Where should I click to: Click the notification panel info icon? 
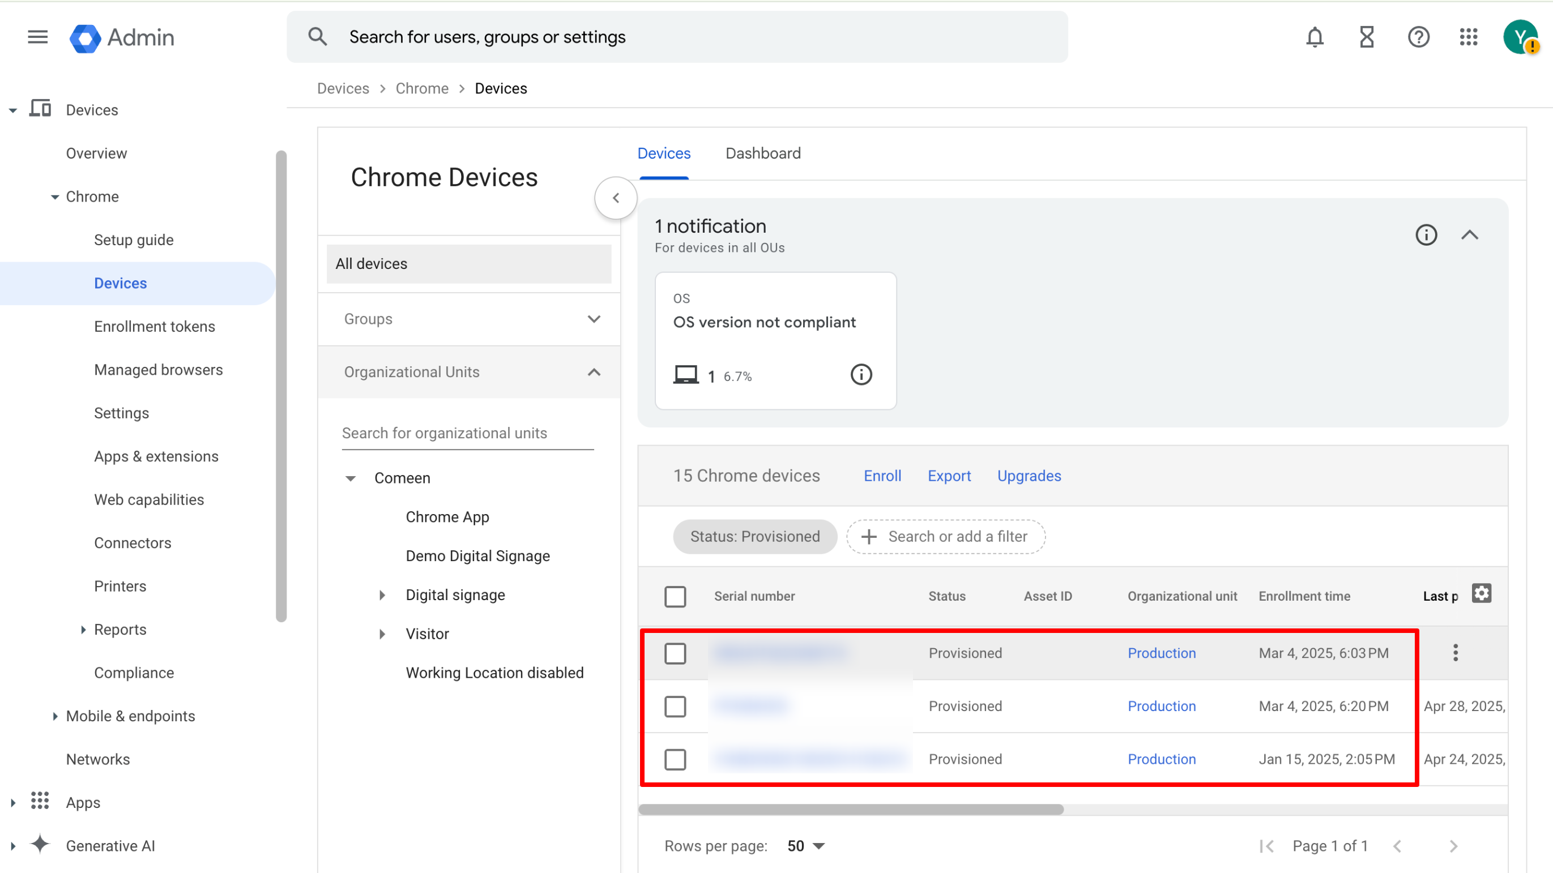(x=1426, y=235)
